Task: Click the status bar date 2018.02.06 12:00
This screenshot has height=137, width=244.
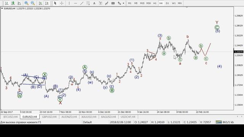Action: (x=120, y=122)
